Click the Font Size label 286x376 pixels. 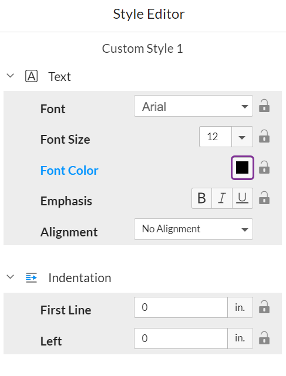coord(65,140)
